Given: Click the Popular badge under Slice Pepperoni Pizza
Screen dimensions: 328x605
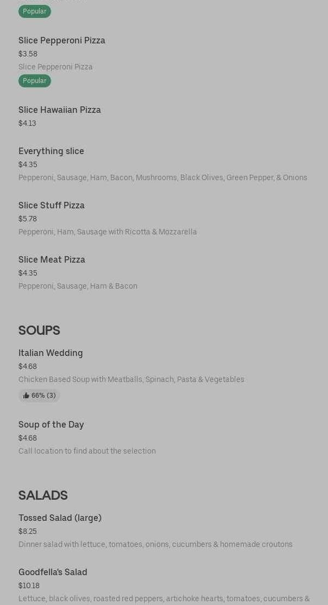Looking at the screenshot, I should [35, 81].
